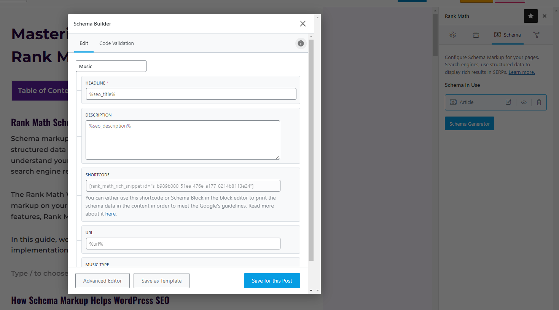Close the Schema Builder dialog
Viewport: 559px width, 310px height.
[x=303, y=24]
